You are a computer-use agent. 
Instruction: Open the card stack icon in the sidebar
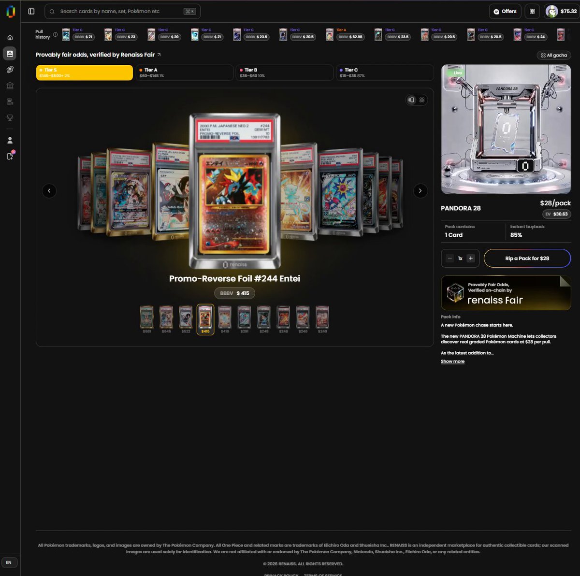pos(10,70)
